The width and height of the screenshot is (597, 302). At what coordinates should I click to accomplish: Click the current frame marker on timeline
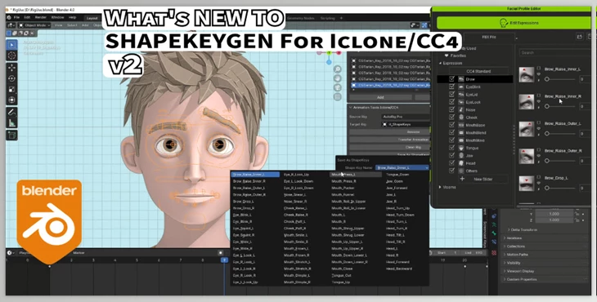click(225, 260)
